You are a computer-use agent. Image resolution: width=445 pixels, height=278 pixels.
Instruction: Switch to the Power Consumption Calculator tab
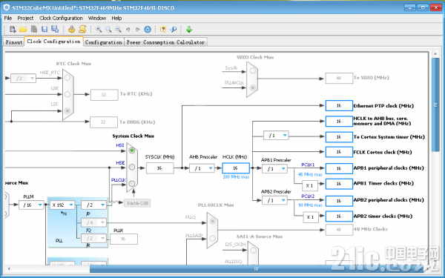pos(165,42)
